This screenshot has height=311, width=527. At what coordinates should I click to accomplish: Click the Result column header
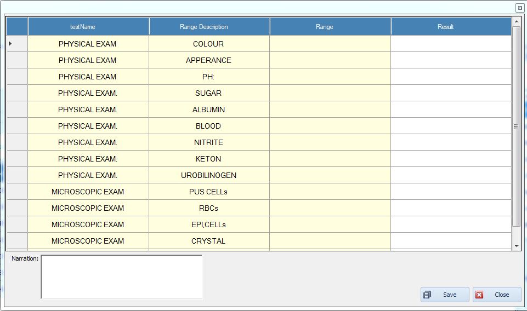(x=451, y=26)
